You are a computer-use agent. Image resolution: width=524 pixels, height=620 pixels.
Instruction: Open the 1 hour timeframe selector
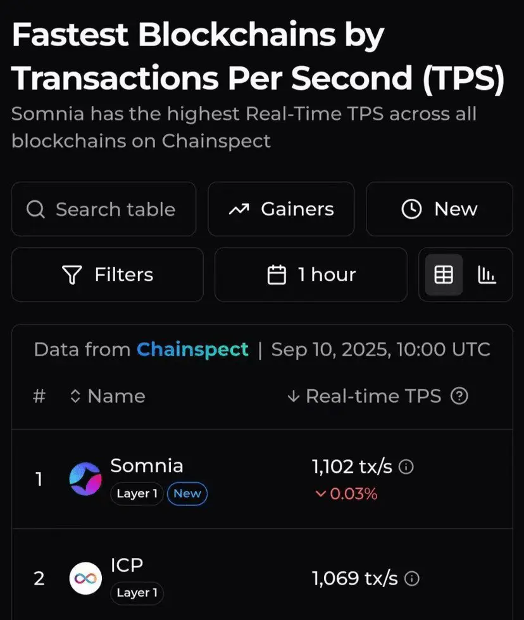tap(311, 274)
